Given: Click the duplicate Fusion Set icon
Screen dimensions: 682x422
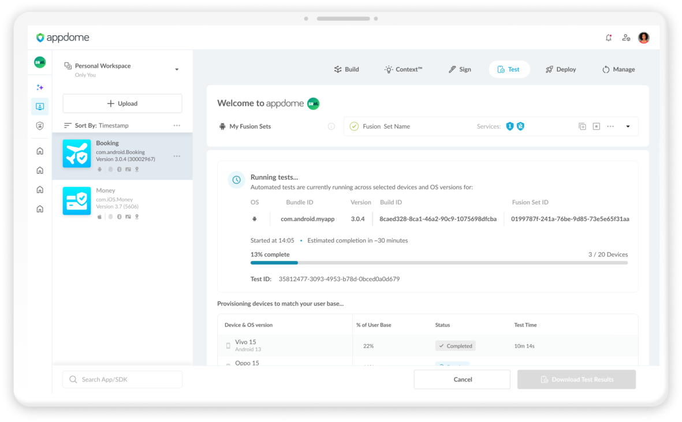Looking at the screenshot, I should pyautogui.click(x=583, y=126).
